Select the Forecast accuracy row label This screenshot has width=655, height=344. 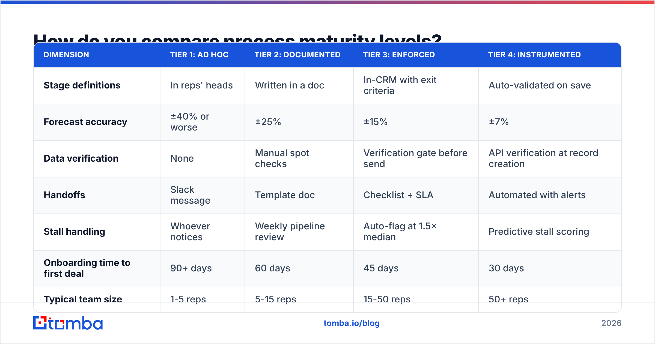click(85, 122)
